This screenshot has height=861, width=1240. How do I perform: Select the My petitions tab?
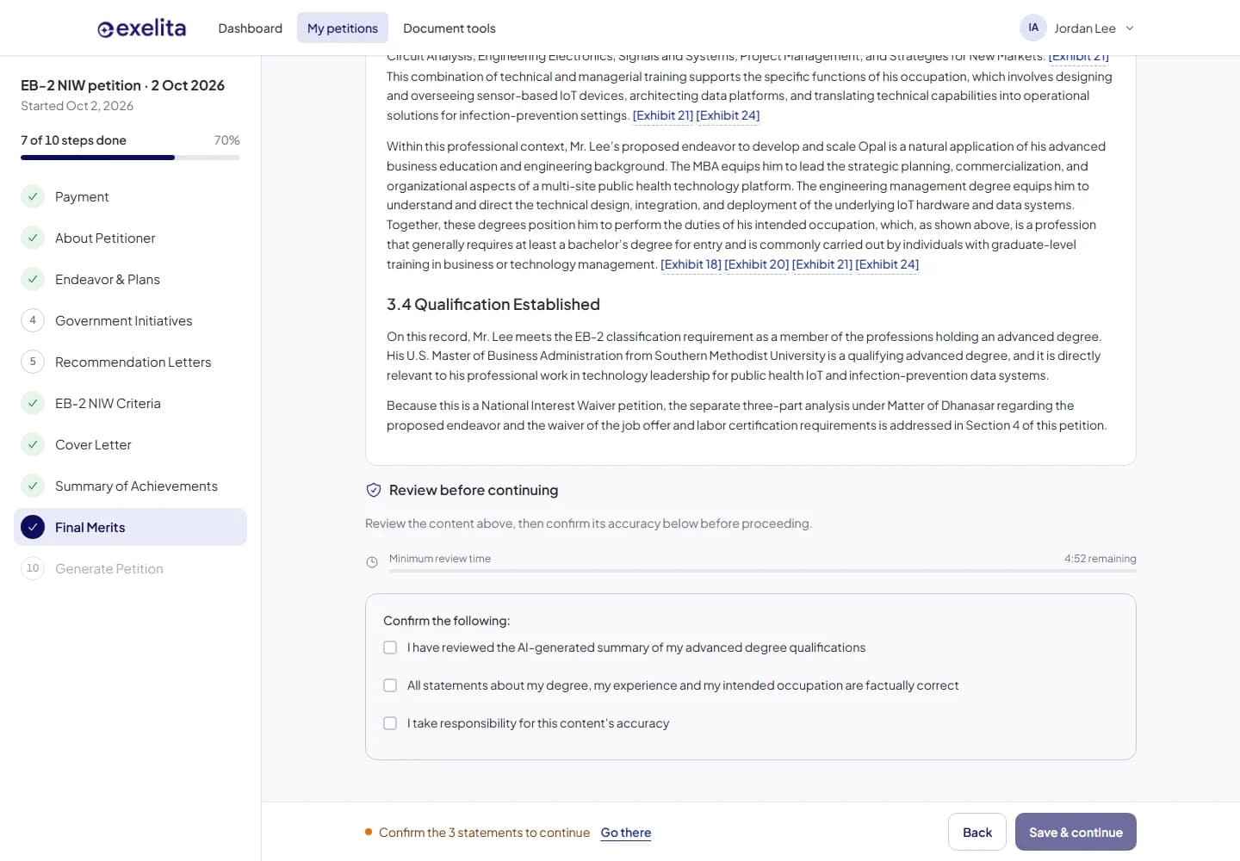click(x=343, y=28)
